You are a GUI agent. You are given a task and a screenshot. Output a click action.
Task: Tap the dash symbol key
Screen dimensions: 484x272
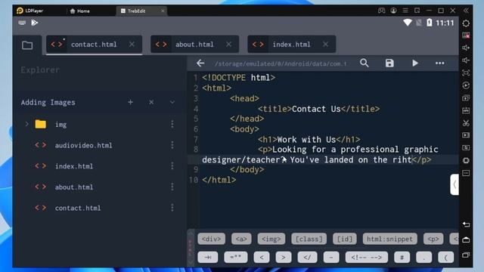tap(331, 257)
